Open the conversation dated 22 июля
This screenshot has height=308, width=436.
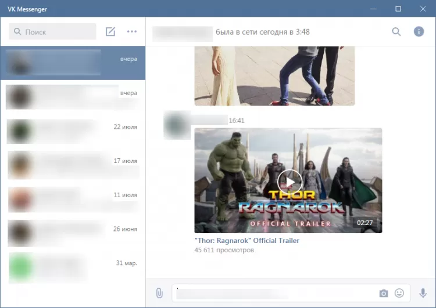pyautogui.click(x=73, y=131)
